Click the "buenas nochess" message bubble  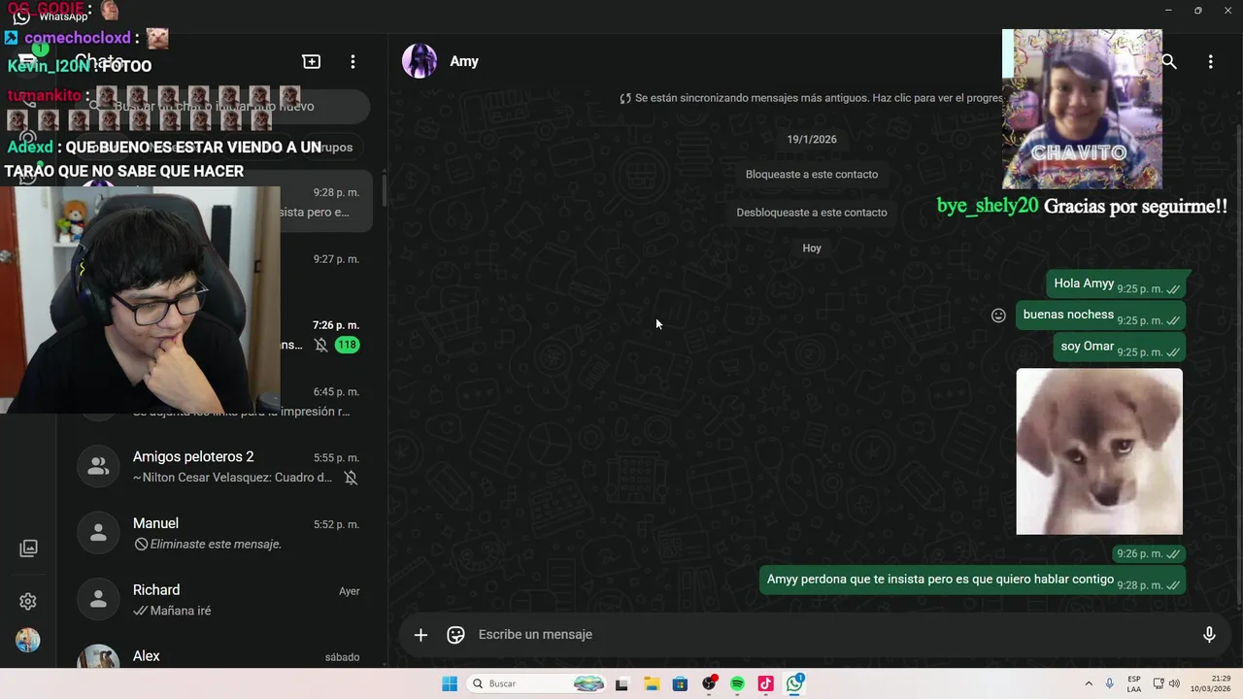point(1101,316)
